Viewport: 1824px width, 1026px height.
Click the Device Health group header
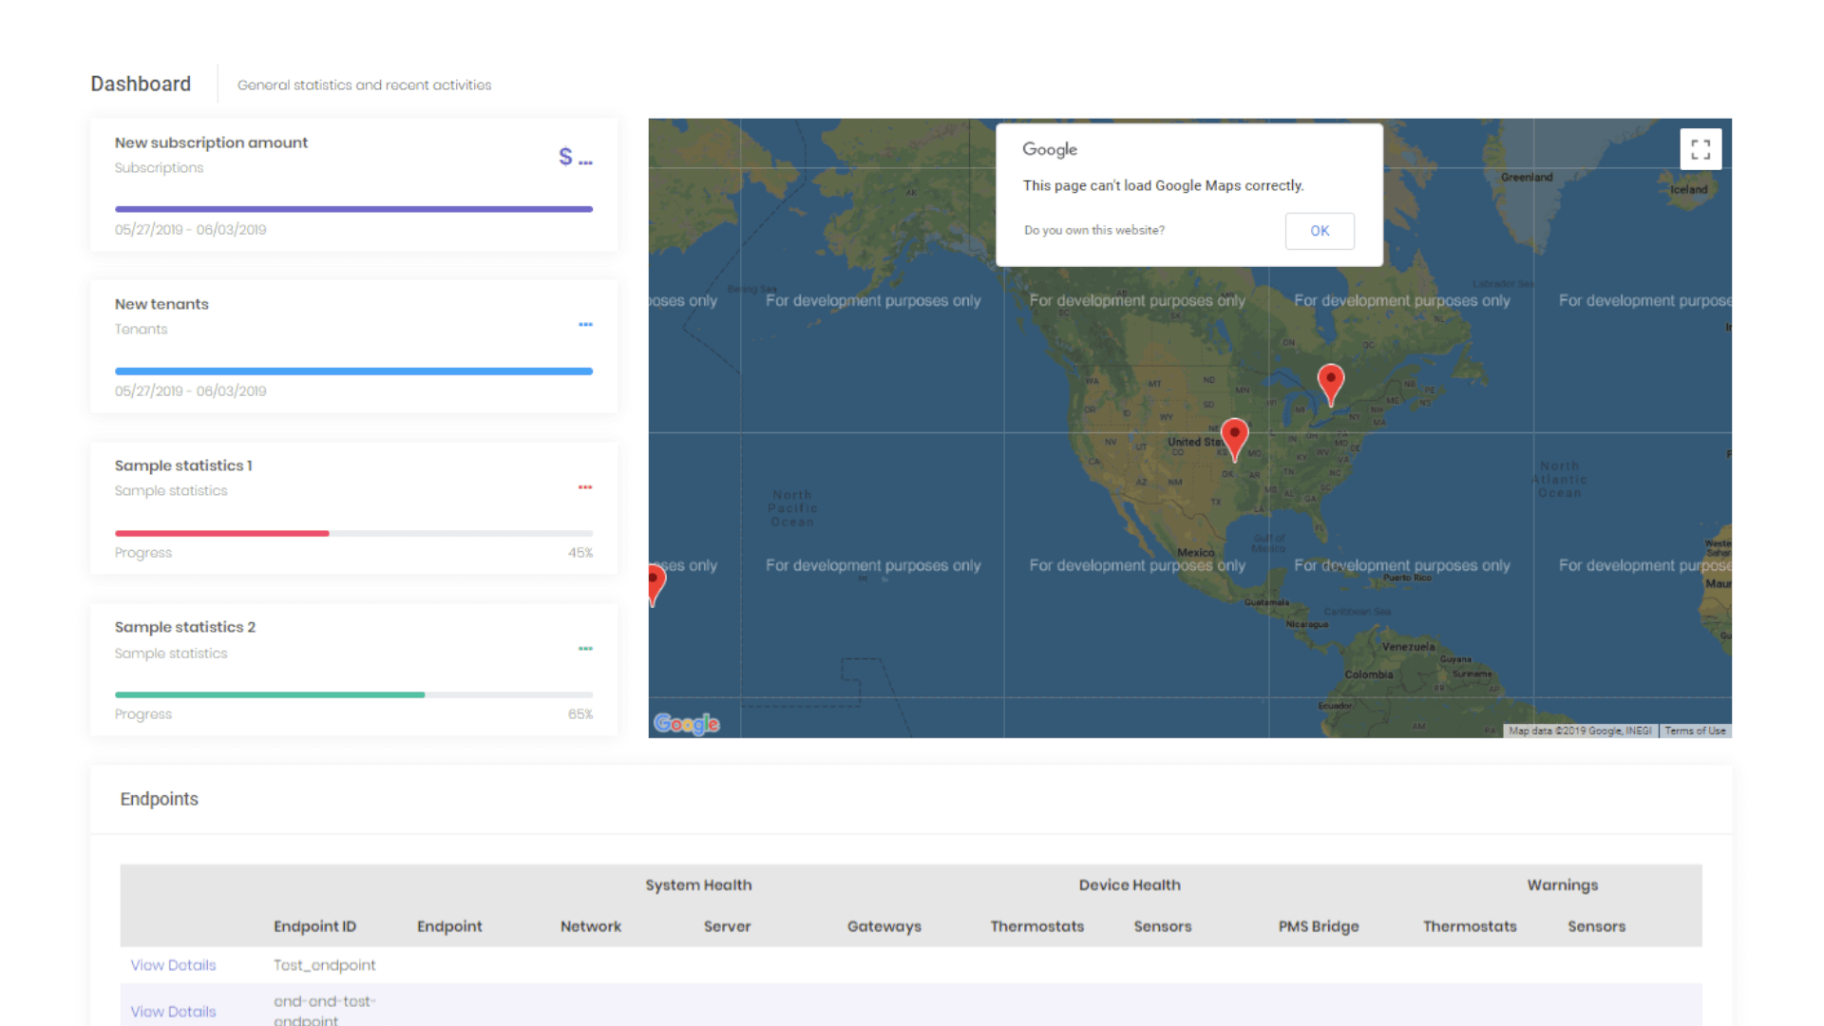[1130, 885]
